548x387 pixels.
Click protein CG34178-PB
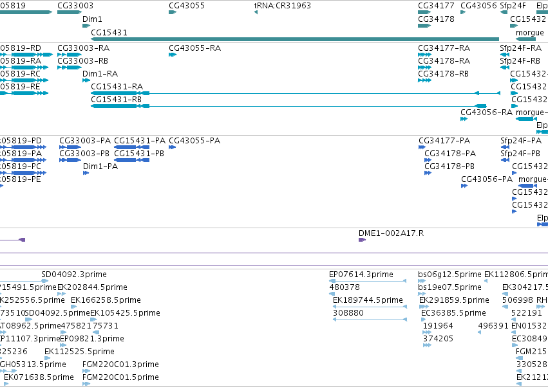tap(449, 166)
